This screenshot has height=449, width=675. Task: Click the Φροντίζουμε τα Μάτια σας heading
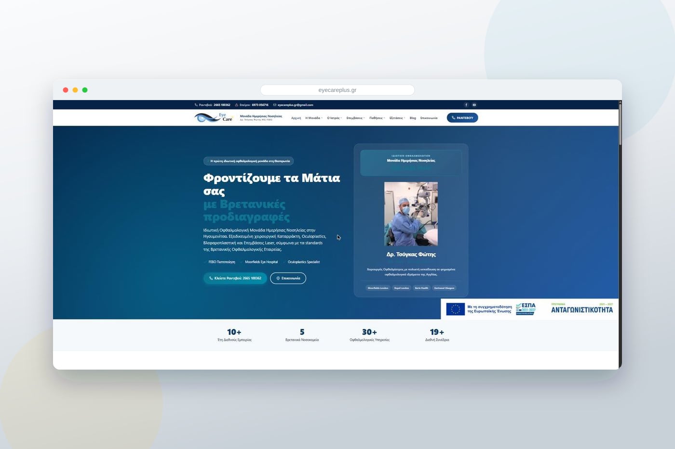271,184
